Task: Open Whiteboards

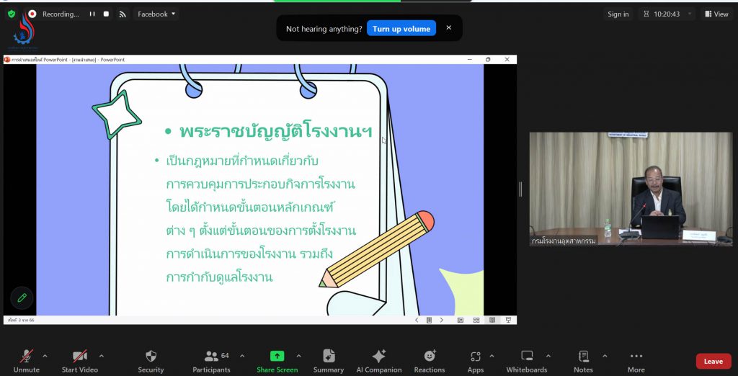Action: (x=527, y=362)
